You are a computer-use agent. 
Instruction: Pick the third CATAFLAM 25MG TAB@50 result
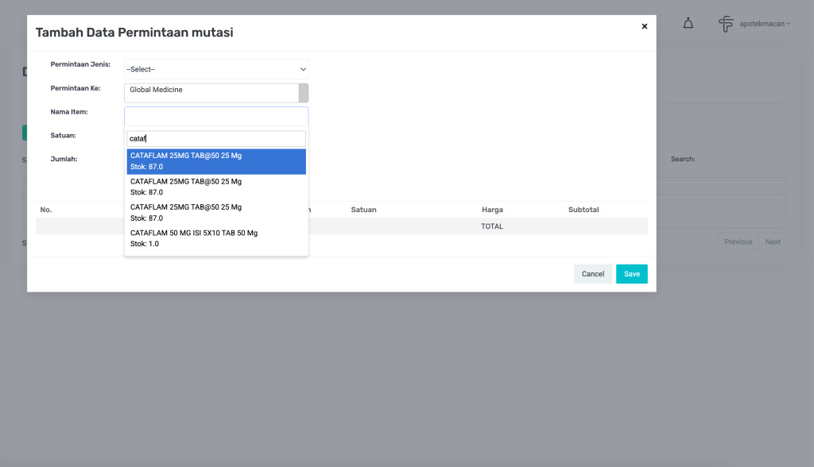[x=216, y=212]
